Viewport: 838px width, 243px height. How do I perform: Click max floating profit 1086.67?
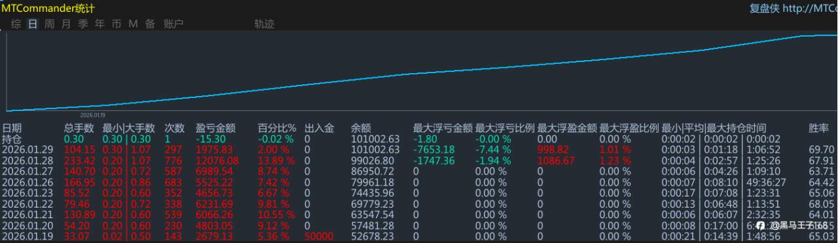[x=556, y=161]
